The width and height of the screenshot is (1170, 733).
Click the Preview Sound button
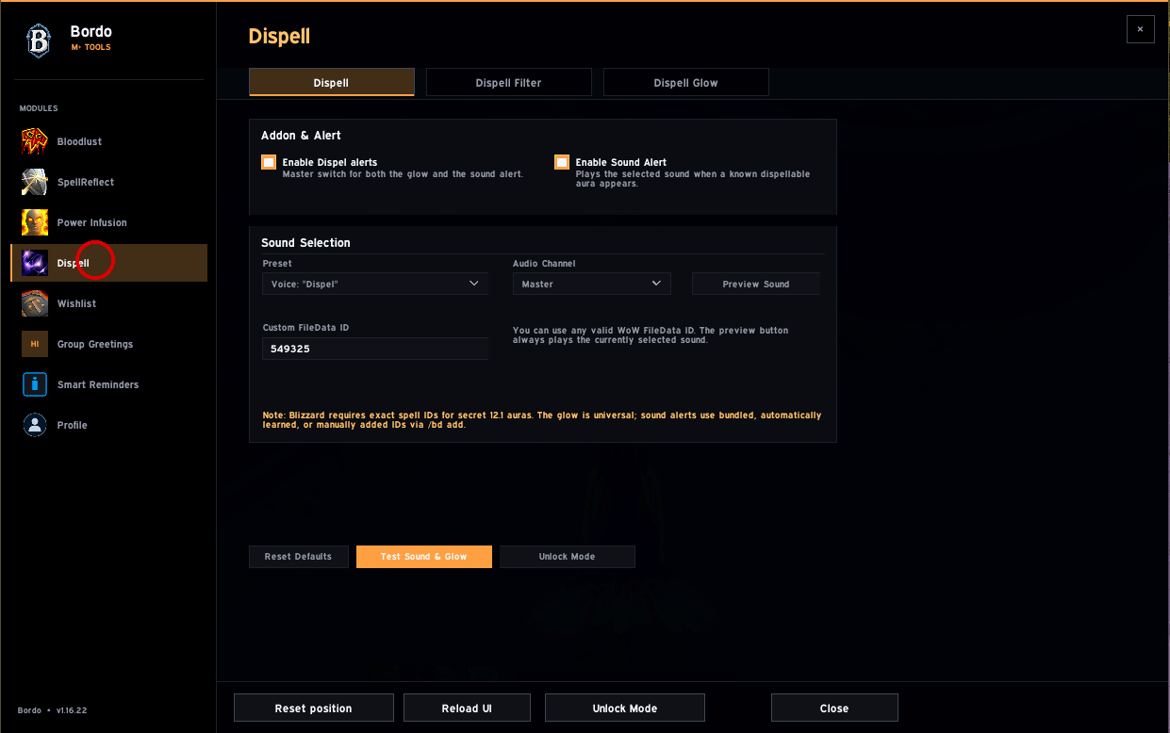(x=756, y=284)
